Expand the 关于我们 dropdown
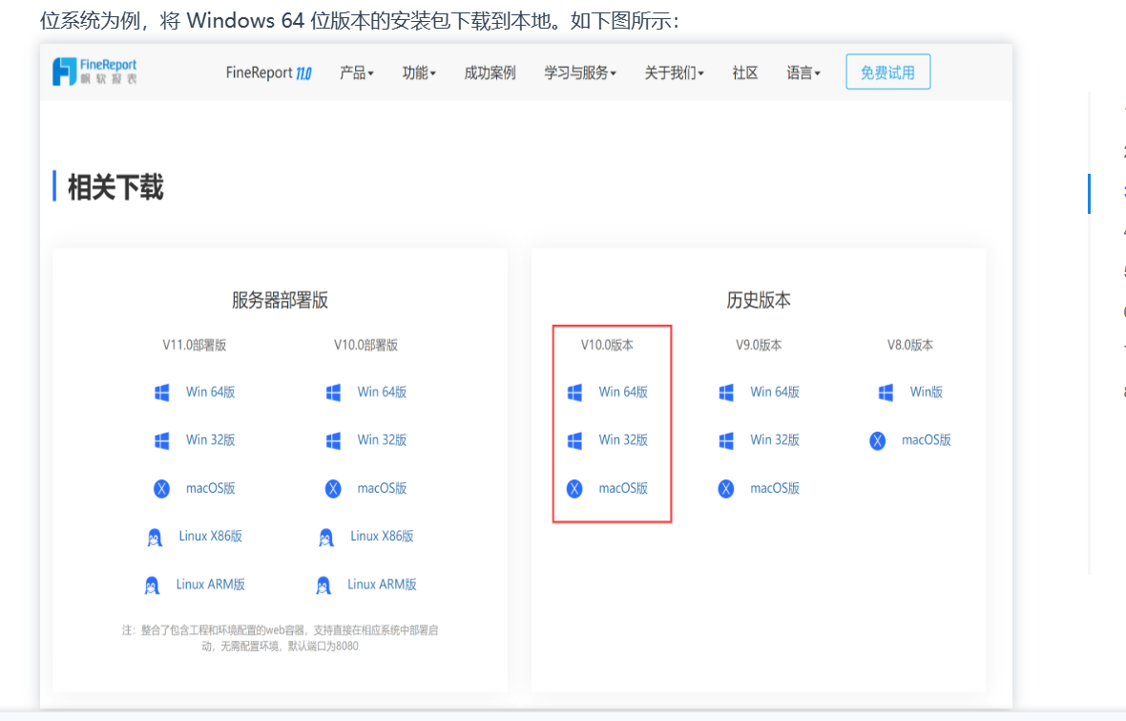 (x=674, y=73)
